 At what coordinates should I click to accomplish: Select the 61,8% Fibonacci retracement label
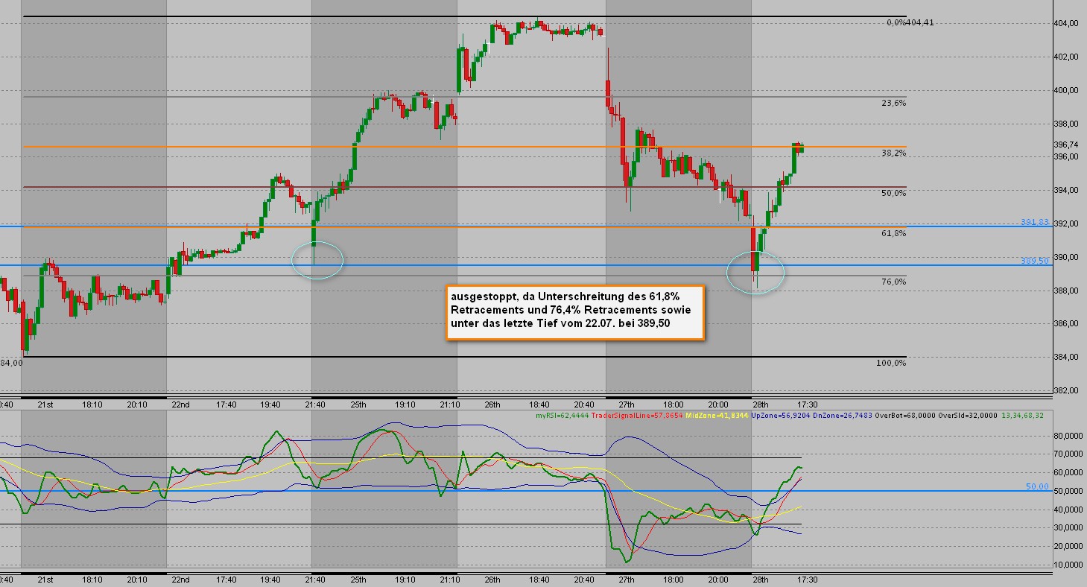click(x=894, y=233)
